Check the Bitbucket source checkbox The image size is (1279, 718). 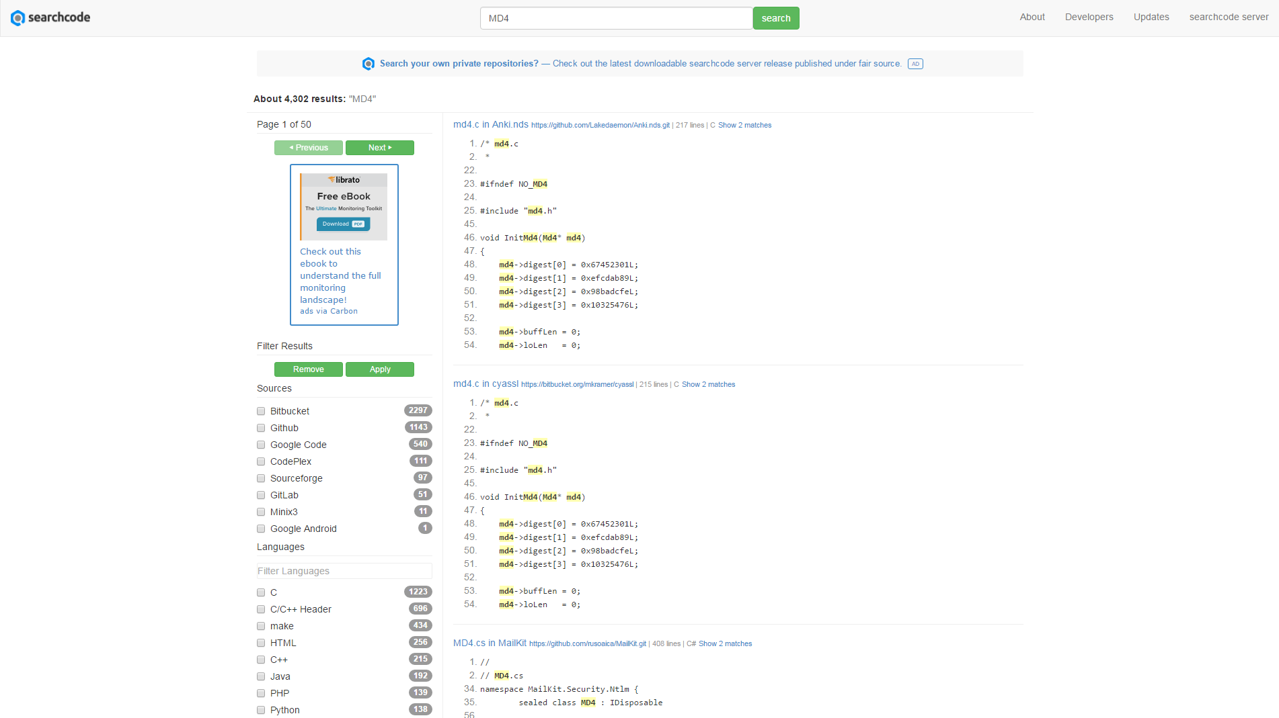[x=261, y=410]
